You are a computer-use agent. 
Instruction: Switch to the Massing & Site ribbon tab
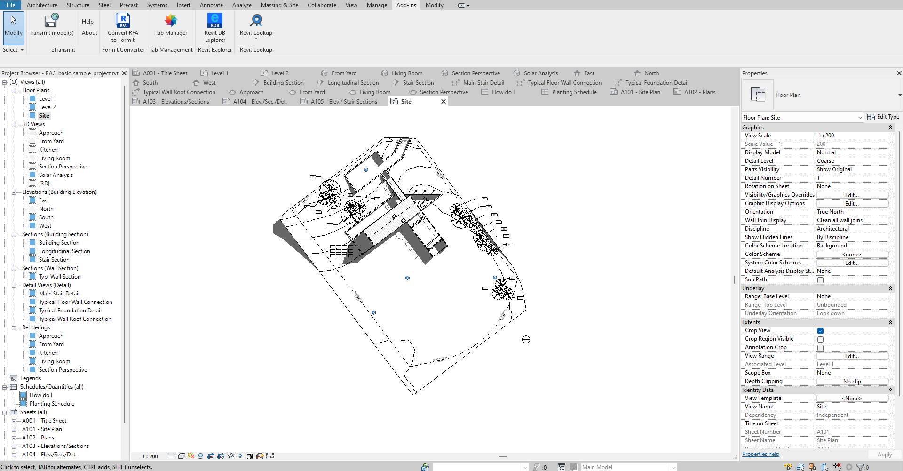279,5
